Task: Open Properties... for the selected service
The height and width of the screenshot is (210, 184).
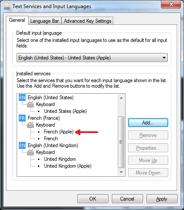Action: [x=148, y=148]
